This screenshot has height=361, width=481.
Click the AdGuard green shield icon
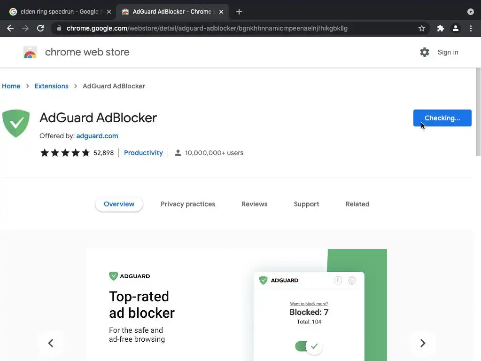(x=16, y=124)
